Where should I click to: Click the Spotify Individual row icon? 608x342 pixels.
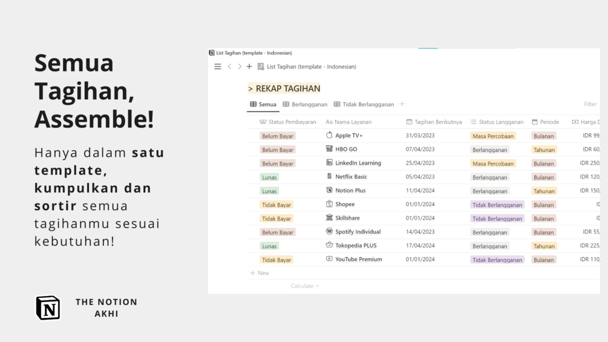(x=329, y=231)
